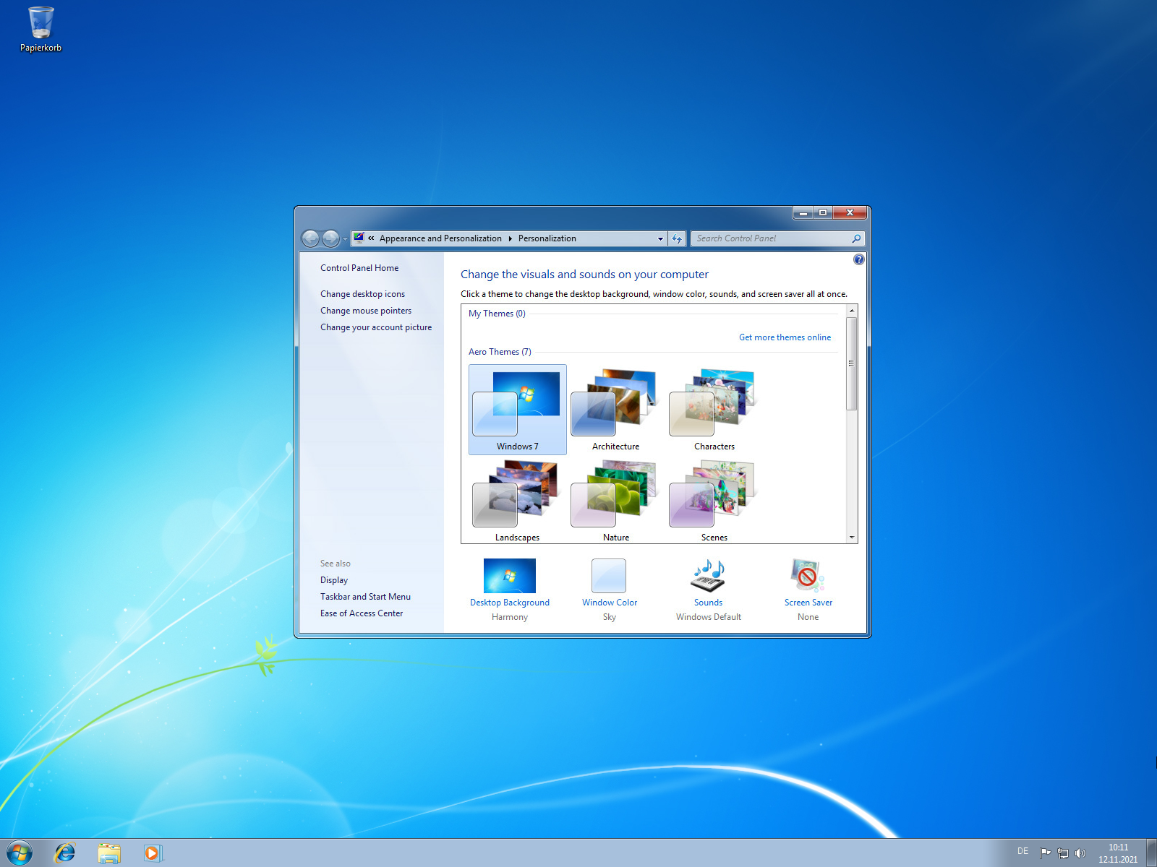Open Change your account picture link
This screenshot has width=1157, height=867.
point(376,327)
